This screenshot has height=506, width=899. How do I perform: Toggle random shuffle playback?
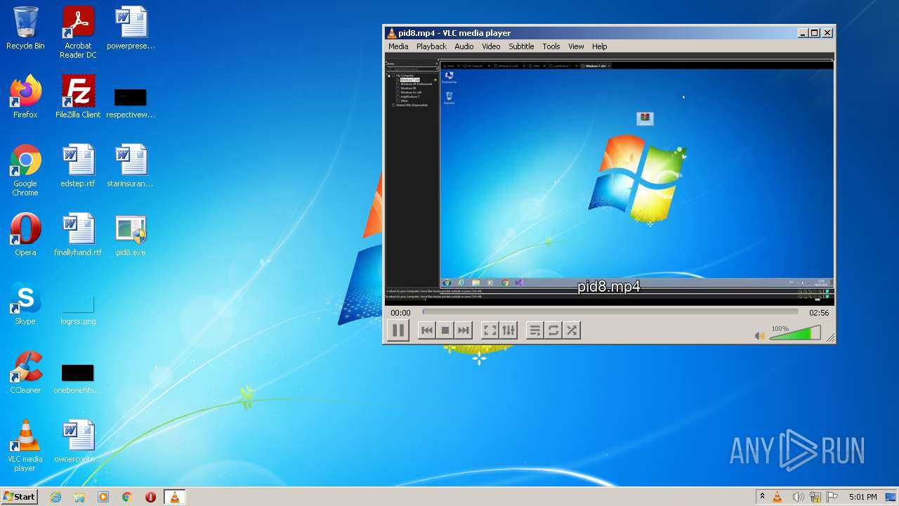(572, 330)
